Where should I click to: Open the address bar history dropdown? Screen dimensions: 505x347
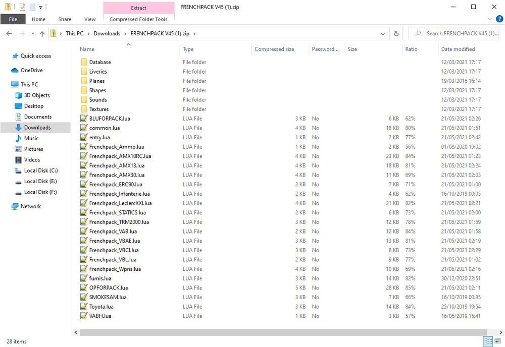point(383,33)
